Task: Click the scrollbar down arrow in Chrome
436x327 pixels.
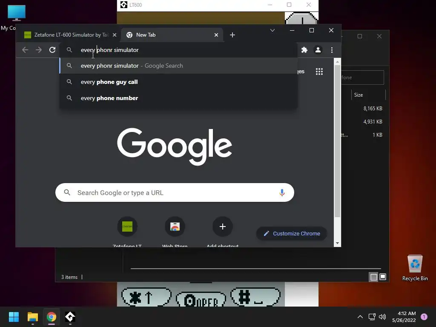Action: [337, 243]
